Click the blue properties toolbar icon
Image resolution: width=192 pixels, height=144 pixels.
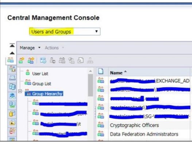[43, 60]
